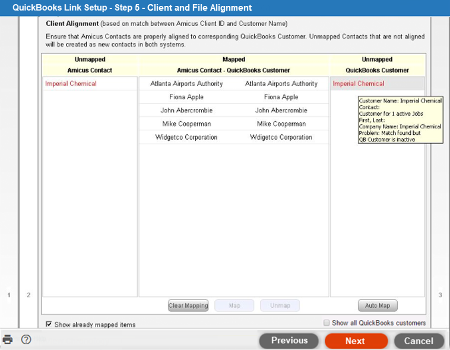
Task: Enable Show all QuickBooks customers
Action: [327, 323]
